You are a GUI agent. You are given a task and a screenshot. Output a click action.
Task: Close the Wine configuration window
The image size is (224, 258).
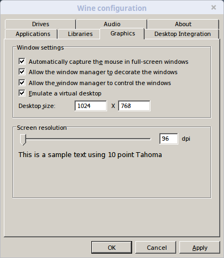pyautogui.click(x=214, y=8)
